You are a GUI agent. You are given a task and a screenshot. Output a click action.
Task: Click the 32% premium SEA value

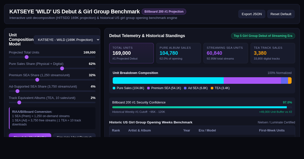tap(92, 75)
